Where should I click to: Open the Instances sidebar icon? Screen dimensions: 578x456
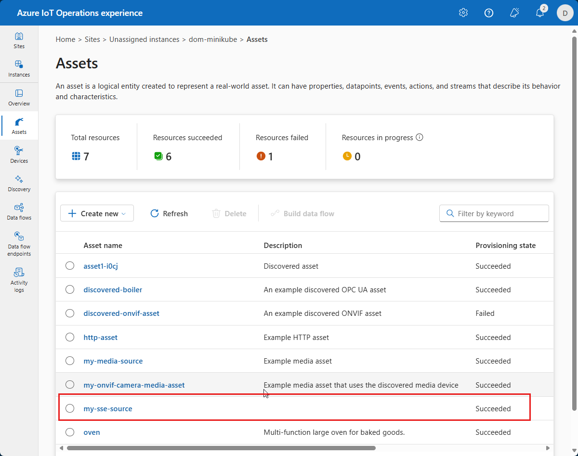point(19,69)
